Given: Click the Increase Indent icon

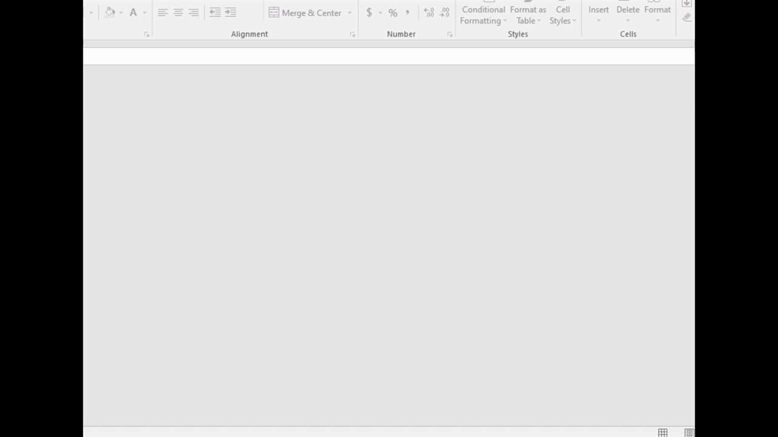Looking at the screenshot, I should pyautogui.click(x=230, y=12).
